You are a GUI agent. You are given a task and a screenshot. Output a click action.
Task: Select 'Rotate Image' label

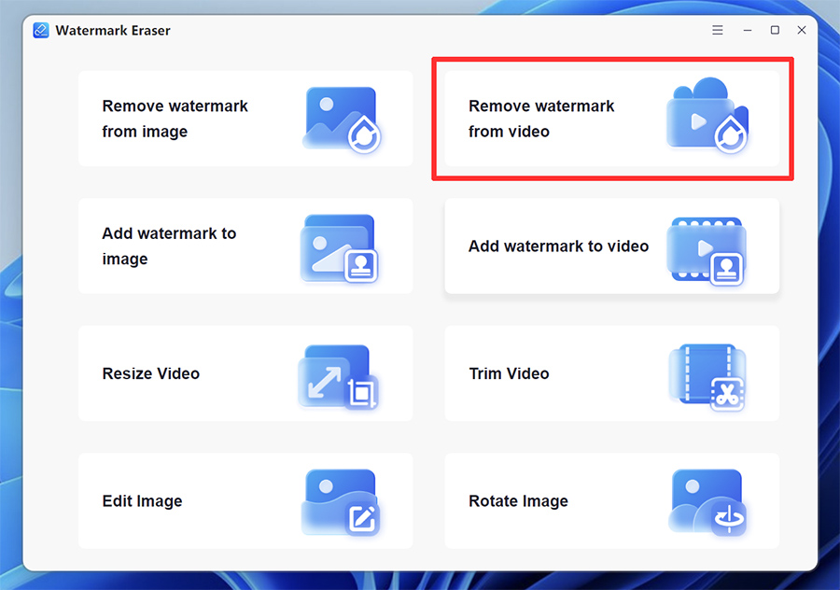519,501
